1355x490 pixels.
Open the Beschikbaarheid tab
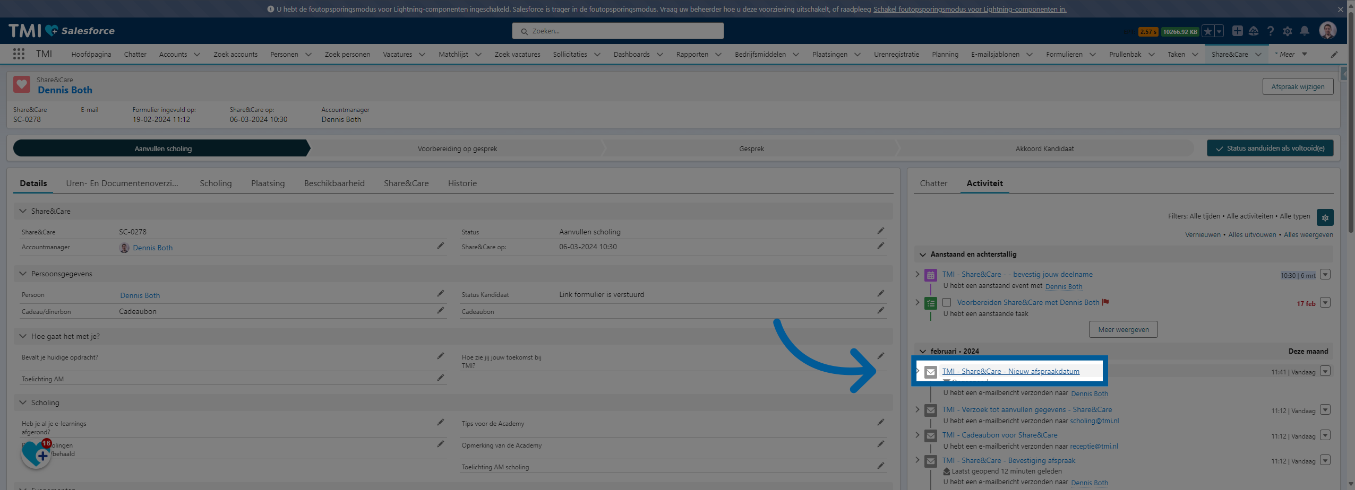(335, 183)
